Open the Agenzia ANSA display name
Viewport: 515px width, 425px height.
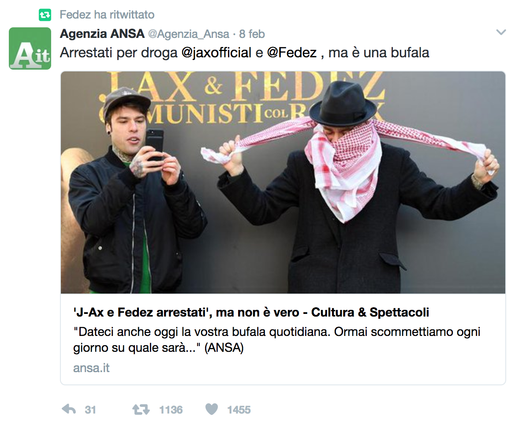[102, 34]
